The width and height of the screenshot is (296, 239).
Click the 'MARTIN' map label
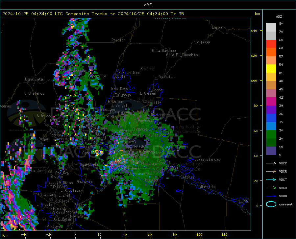138,146
